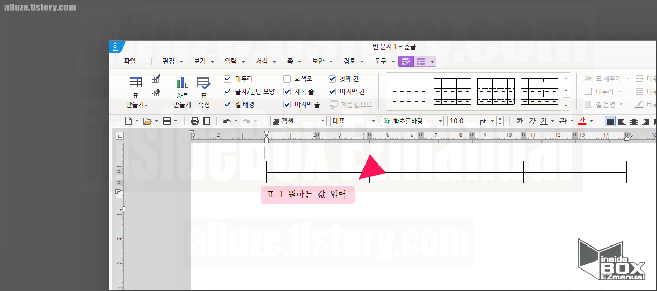Select the table eraser tool
The image size is (657, 291).
[x=156, y=93]
